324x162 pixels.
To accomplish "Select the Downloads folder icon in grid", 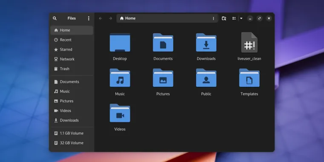I will click(x=206, y=42).
